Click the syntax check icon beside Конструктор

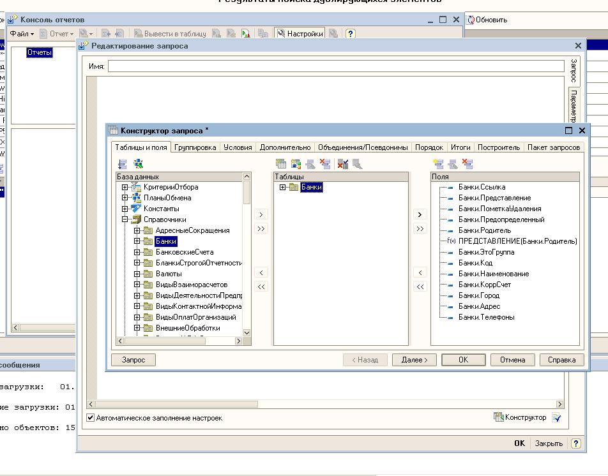(556, 417)
